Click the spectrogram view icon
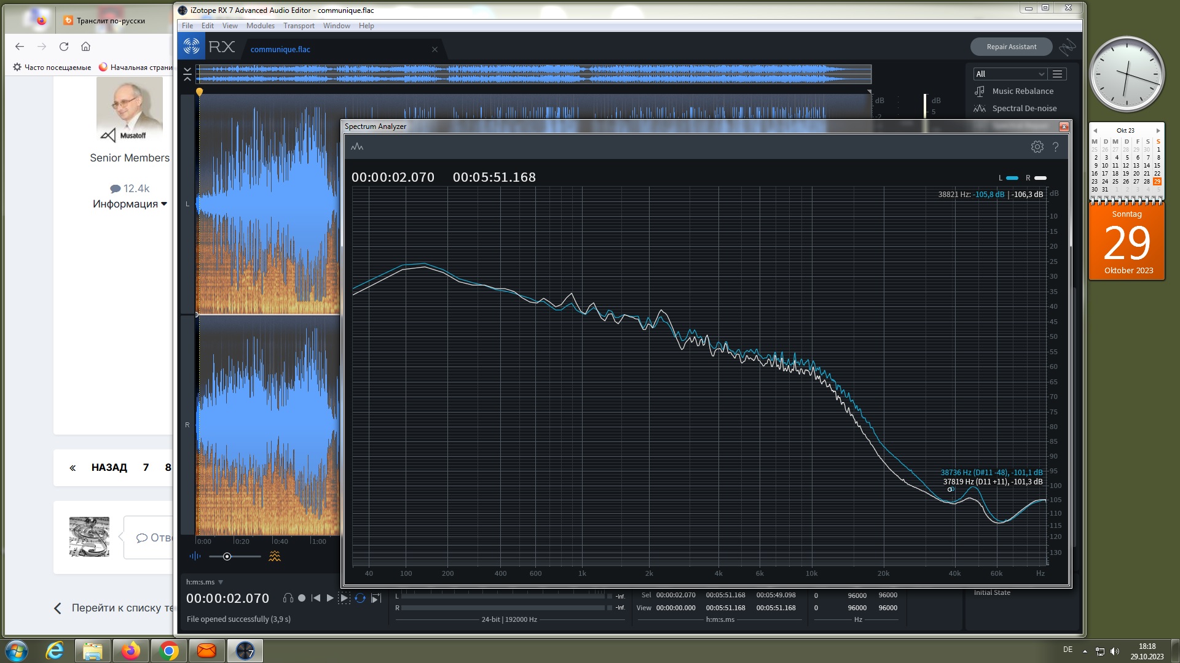Image resolution: width=1180 pixels, height=663 pixels. pyautogui.click(x=274, y=556)
